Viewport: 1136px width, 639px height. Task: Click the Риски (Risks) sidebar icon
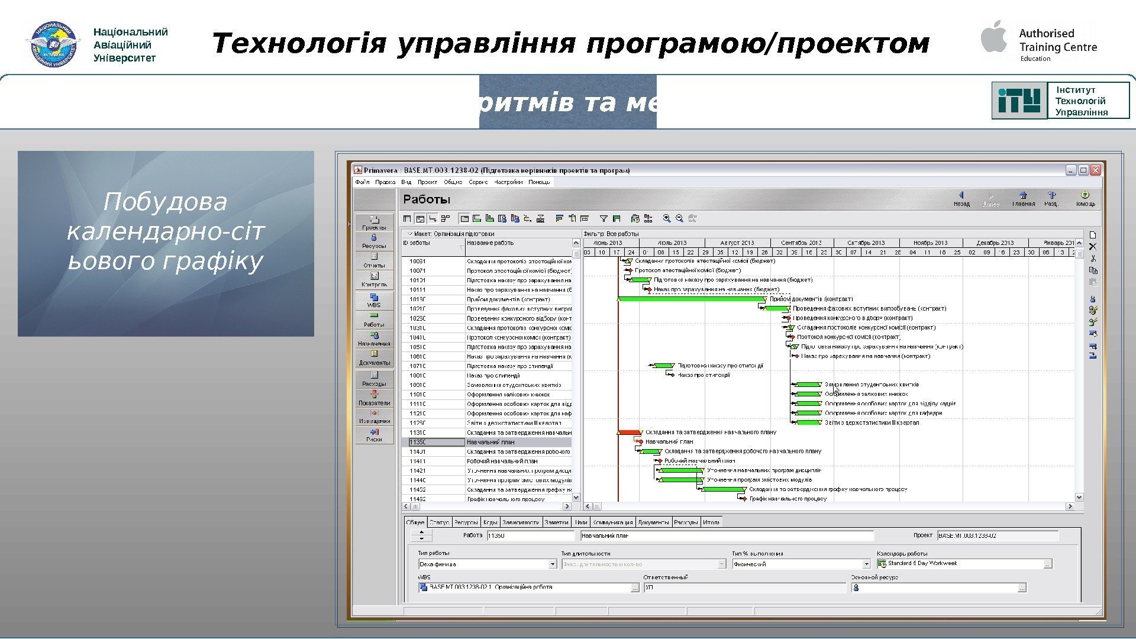pyautogui.click(x=374, y=435)
